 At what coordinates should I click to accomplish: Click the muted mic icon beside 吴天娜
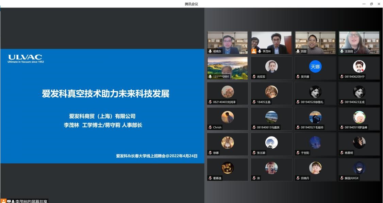(298, 76)
